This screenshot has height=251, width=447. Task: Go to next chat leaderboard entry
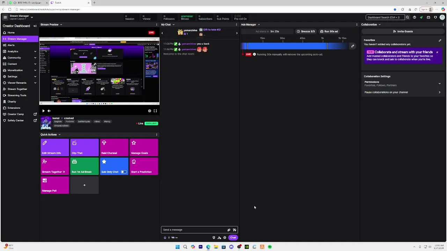coord(236,33)
